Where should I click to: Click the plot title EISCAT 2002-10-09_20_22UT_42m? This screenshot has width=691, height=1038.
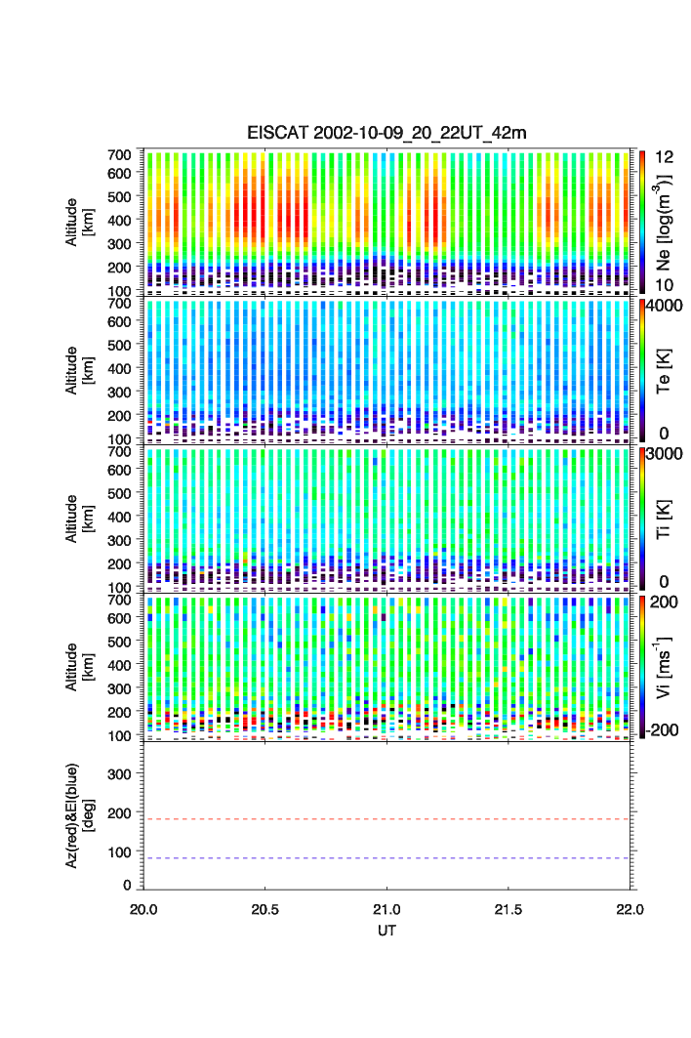[387, 133]
